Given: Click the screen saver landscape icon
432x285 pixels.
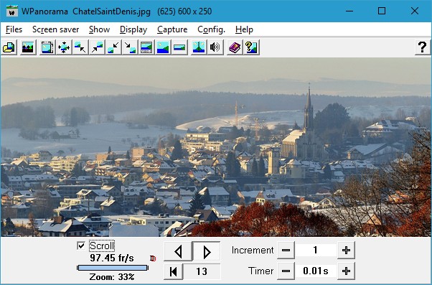Looking at the screenshot, I should pos(28,47).
